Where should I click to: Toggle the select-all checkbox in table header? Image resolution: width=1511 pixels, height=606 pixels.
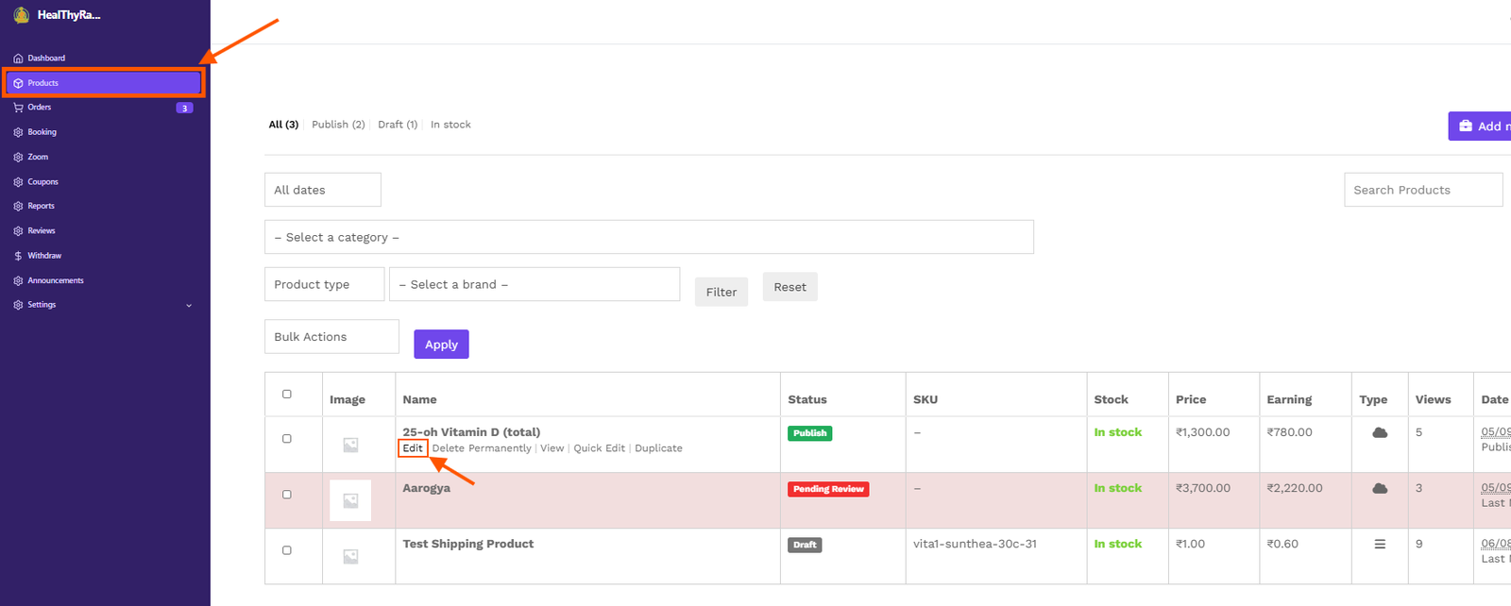(x=287, y=395)
